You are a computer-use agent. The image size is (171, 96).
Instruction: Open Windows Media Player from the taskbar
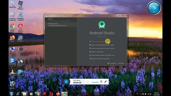31,94
